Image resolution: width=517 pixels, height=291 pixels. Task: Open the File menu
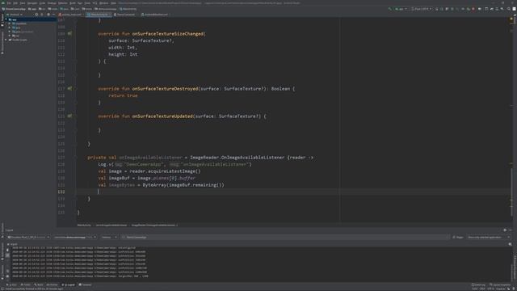9,3
